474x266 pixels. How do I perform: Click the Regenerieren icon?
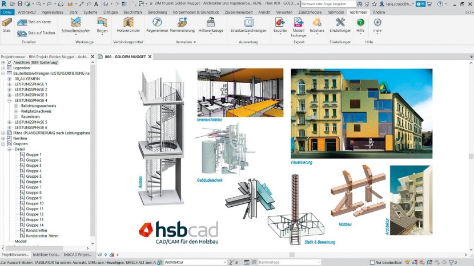(x=158, y=22)
